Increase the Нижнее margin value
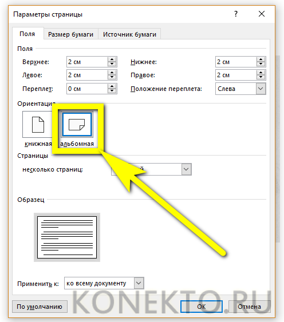Viewport: 284px width, 322px height. pos(261,59)
